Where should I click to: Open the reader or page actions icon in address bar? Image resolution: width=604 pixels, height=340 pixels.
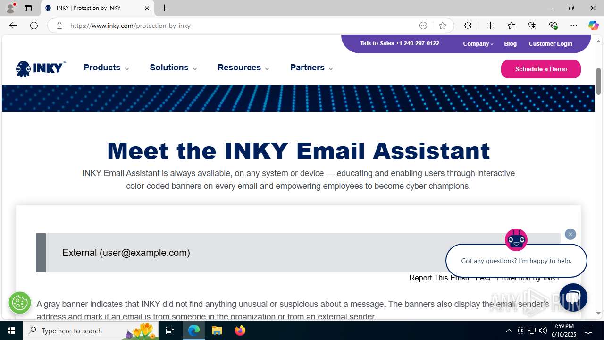423,25
